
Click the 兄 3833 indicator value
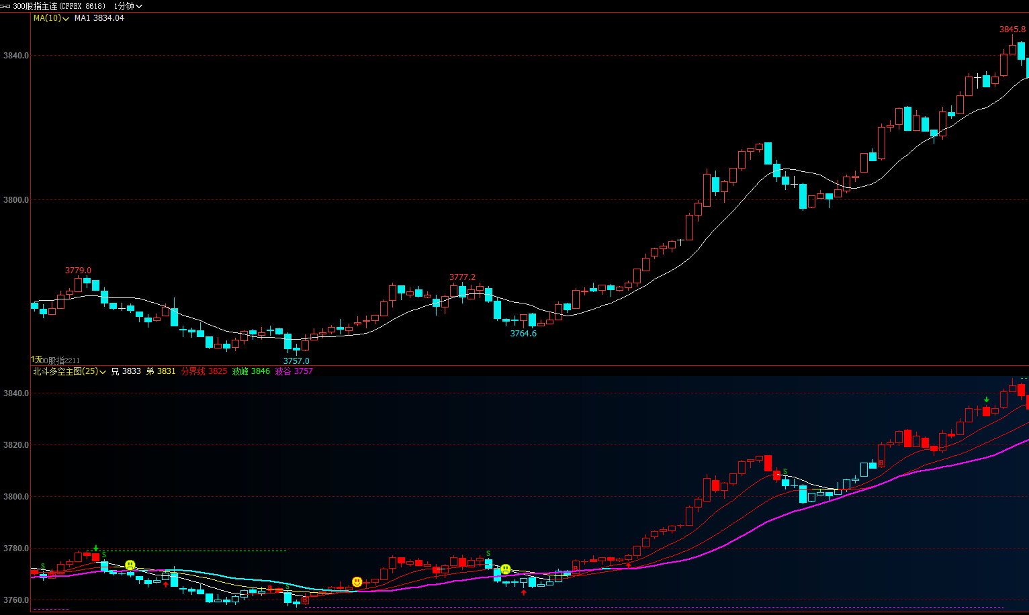pyautogui.click(x=126, y=371)
